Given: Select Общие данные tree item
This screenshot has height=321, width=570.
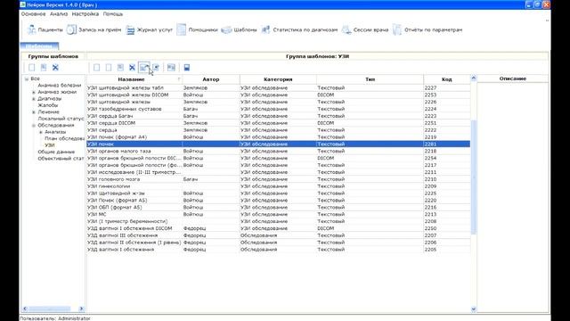Looking at the screenshot, I should [x=56, y=152].
